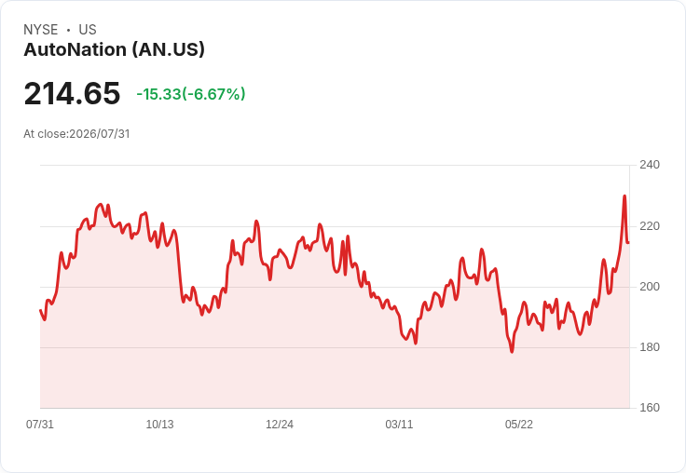
Task: Click the 03/11 date marker
Action: point(399,424)
